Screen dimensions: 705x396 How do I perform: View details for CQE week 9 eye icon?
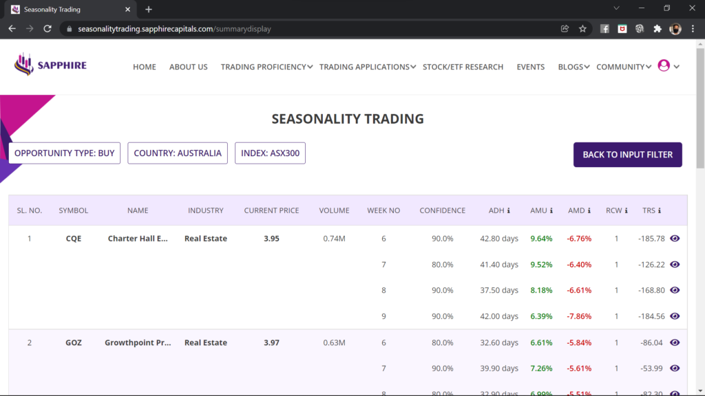point(675,316)
